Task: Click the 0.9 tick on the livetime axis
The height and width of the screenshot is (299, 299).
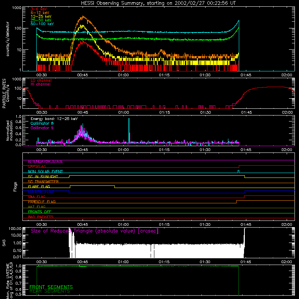Action: pos(18,271)
